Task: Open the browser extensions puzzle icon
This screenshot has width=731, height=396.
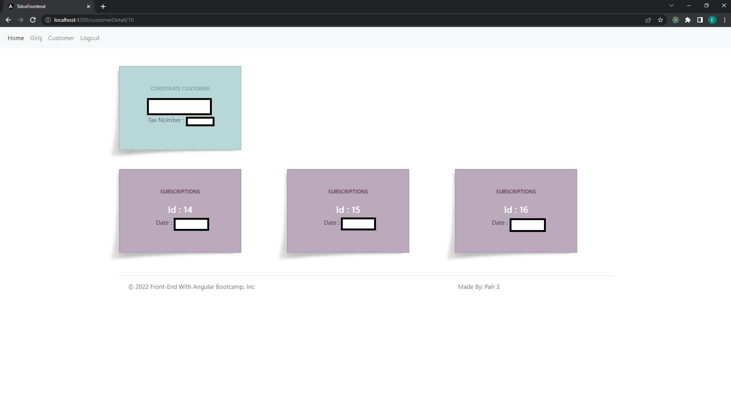Action: click(688, 20)
